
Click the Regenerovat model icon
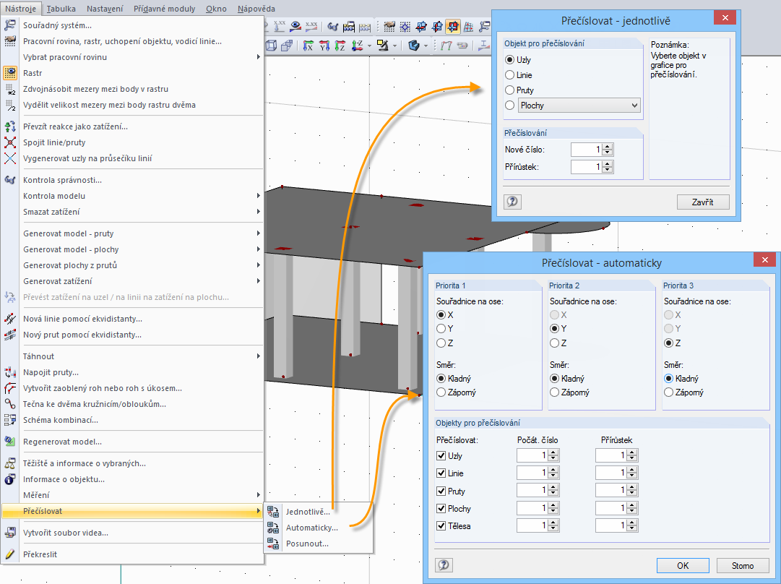[x=10, y=442]
